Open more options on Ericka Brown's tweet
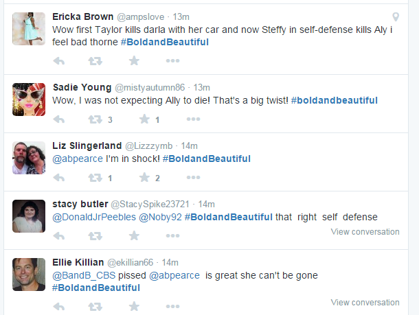This screenshot has height=315, width=419. (x=174, y=60)
